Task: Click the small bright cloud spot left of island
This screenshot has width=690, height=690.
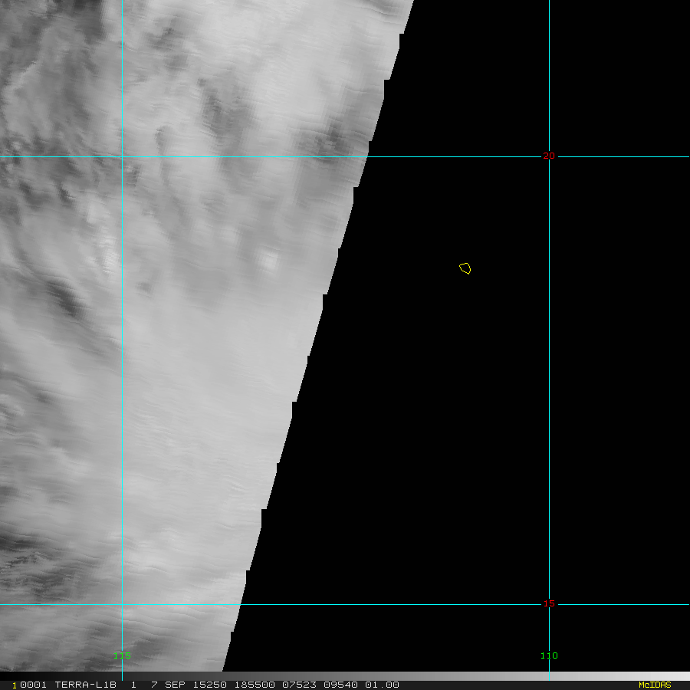Action: point(268,261)
